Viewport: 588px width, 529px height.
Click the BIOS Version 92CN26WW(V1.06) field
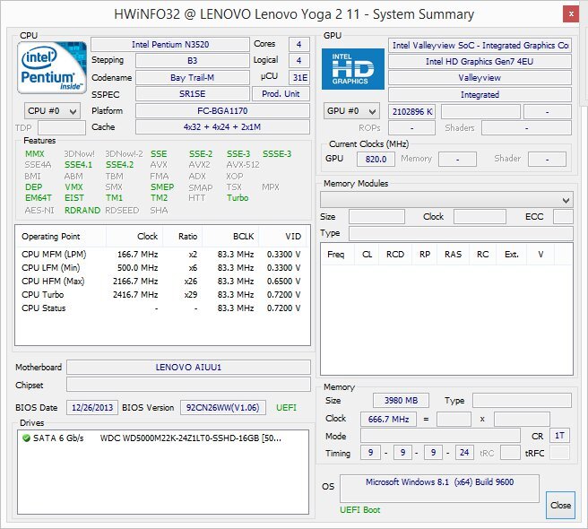[x=223, y=407]
